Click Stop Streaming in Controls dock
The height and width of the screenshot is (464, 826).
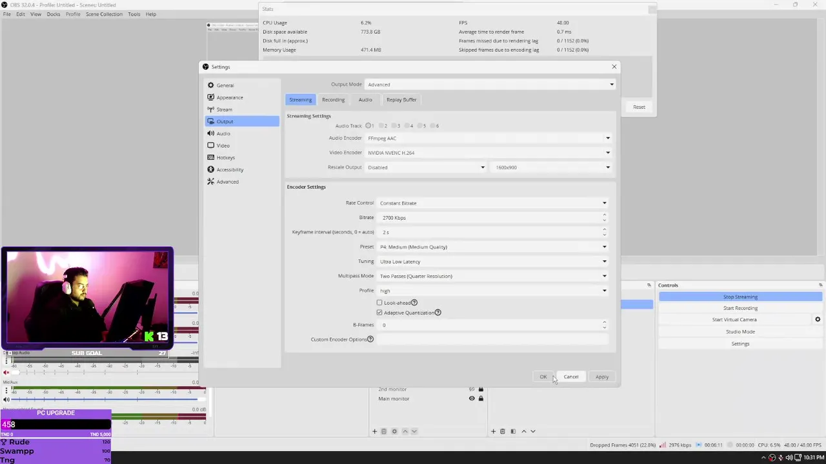pos(740,297)
